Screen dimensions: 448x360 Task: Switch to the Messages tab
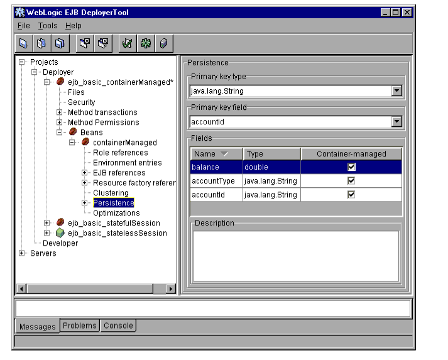pyautogui.click(x=38, y=326)
